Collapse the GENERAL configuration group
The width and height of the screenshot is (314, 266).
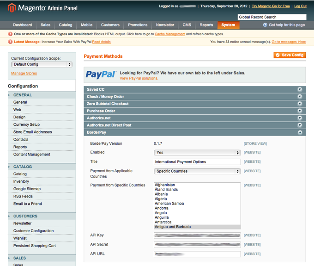point(42,95)
